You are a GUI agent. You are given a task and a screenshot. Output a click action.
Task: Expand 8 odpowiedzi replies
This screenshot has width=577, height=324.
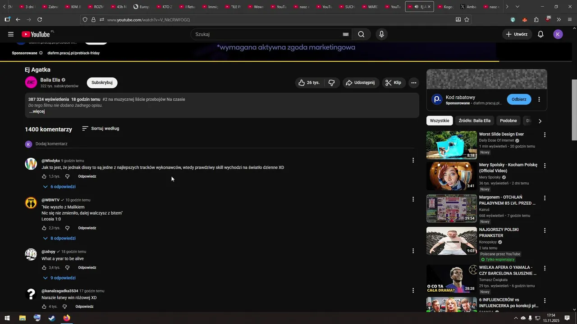[x=59, y=238]
